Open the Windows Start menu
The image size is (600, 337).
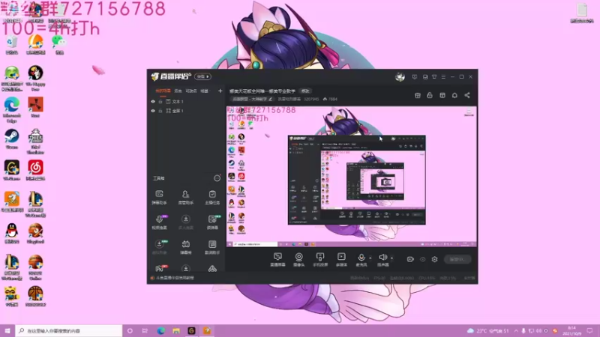tap(7, 330)
